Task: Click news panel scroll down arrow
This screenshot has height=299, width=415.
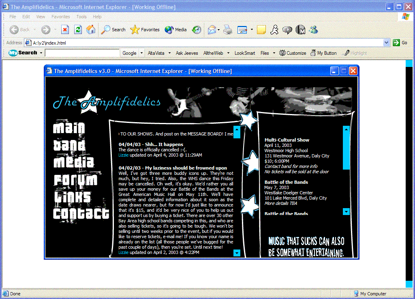Action: coord(237,253)
